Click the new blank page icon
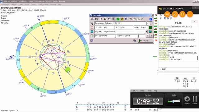The width and height of the screenshot is (199, 112). (101, 19)
